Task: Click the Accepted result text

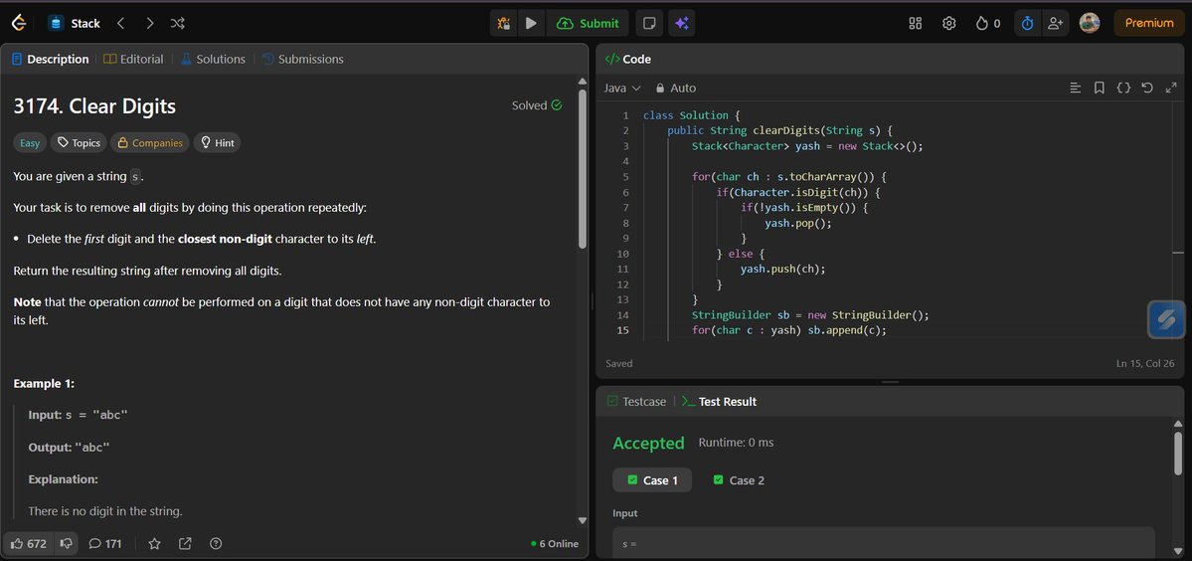Action: 648,444
